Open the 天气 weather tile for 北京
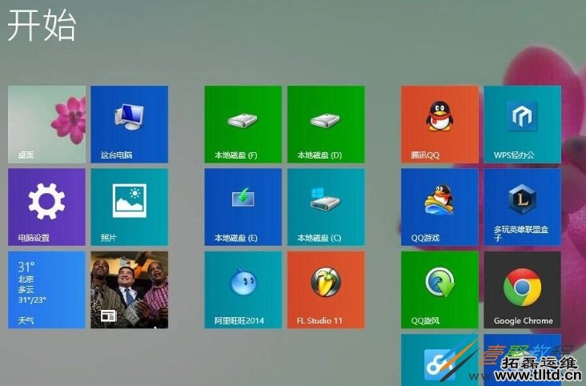 pos(46,290)
